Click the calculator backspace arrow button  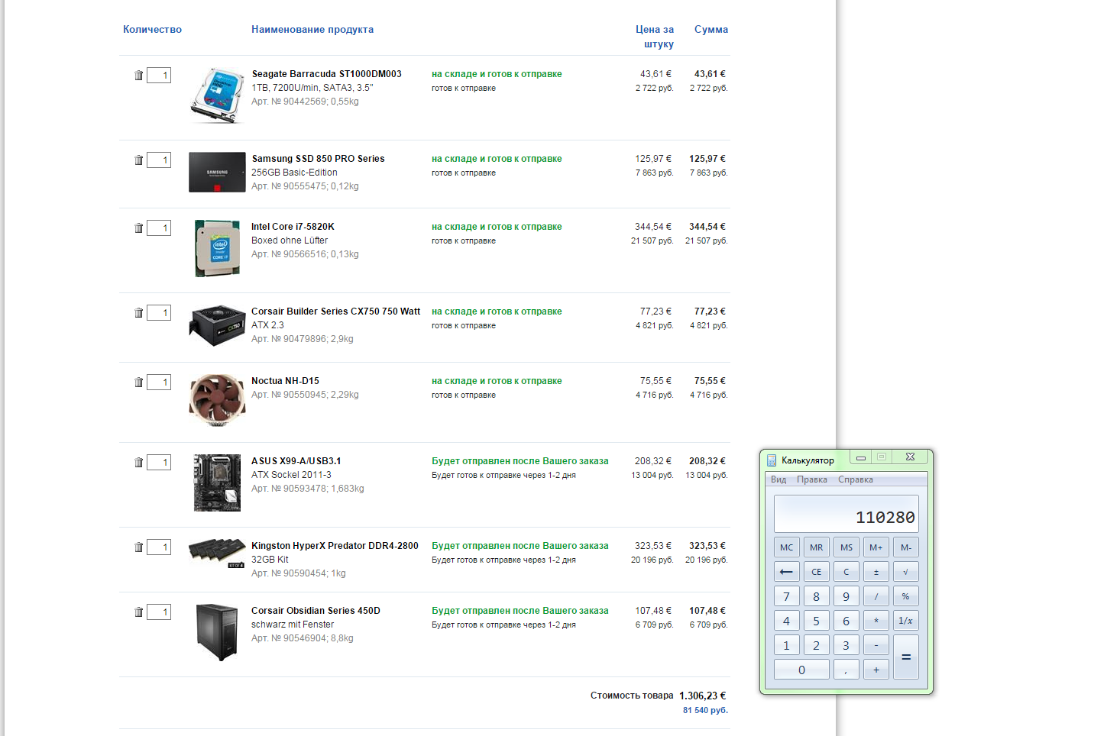point(786,572)
